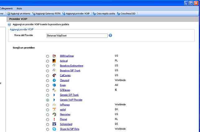Select the Broadvox GoAnywhere radio button

pyautogui.click(x=48, y=66)
